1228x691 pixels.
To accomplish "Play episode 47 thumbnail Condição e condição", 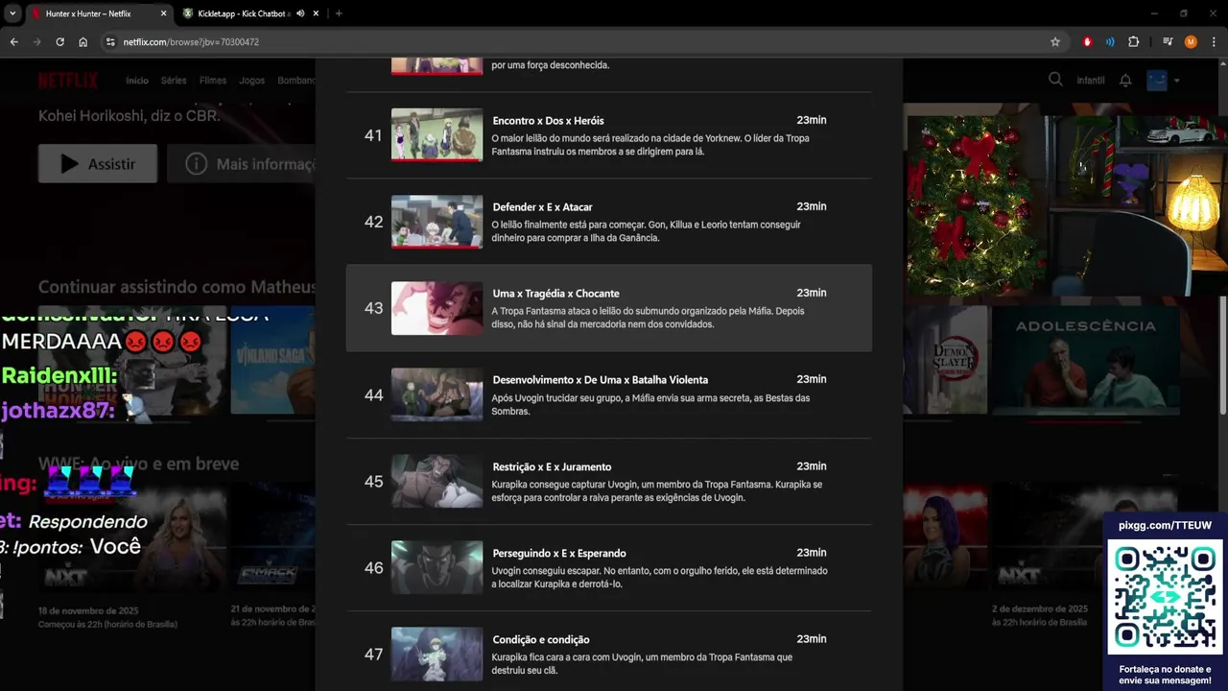I will [437, 654].
